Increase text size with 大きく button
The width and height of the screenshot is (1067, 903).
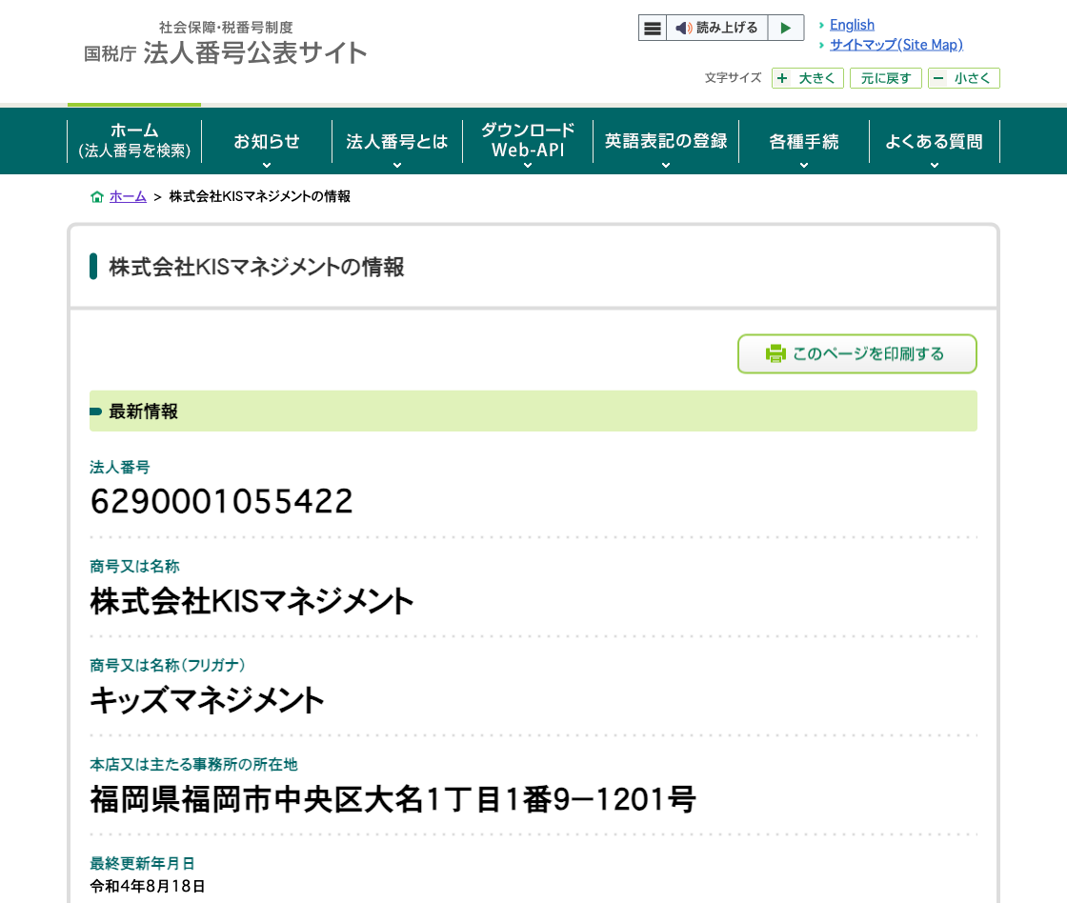pyautogui.click(x=808, y=78)
